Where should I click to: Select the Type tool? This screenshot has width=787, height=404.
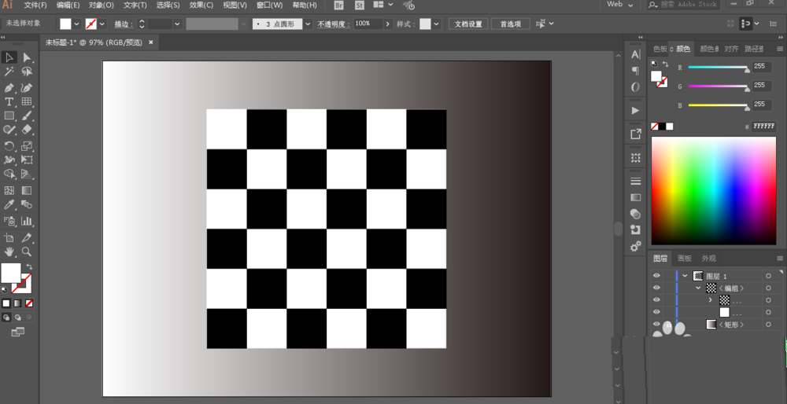coord(9,101)
